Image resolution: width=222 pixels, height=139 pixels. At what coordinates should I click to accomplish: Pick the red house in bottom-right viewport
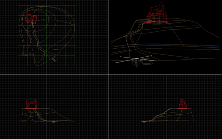click(x=183, y=104)
